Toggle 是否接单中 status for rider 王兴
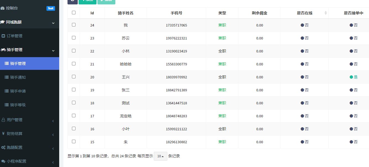The image size is (369, 167). point(354,77)
